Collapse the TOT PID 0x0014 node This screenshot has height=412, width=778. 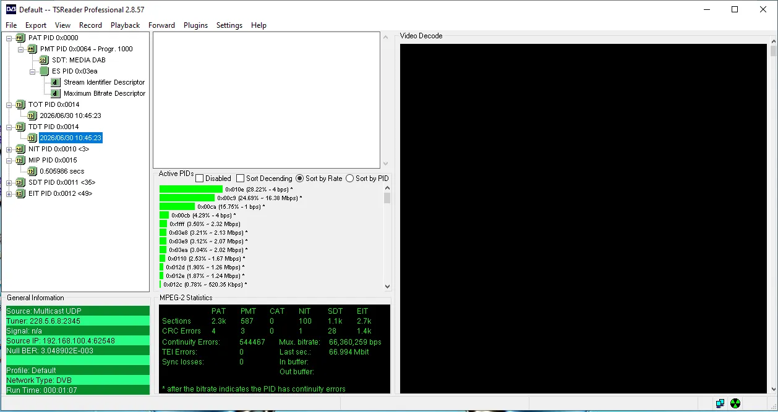[9, 104]
